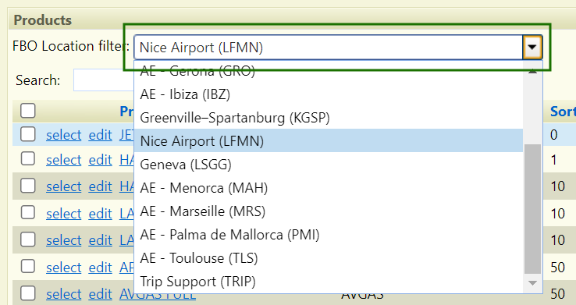Choose AE - Ibiza (IBZ) from list
The width and height of the screenshot is (576, 305).
[x=329, y=94]
